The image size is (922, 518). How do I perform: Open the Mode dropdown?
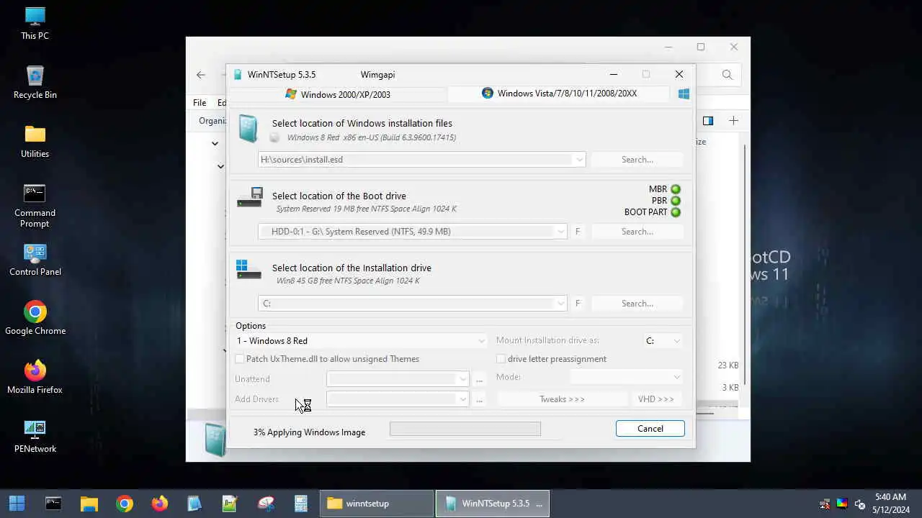tap(626, 377)
